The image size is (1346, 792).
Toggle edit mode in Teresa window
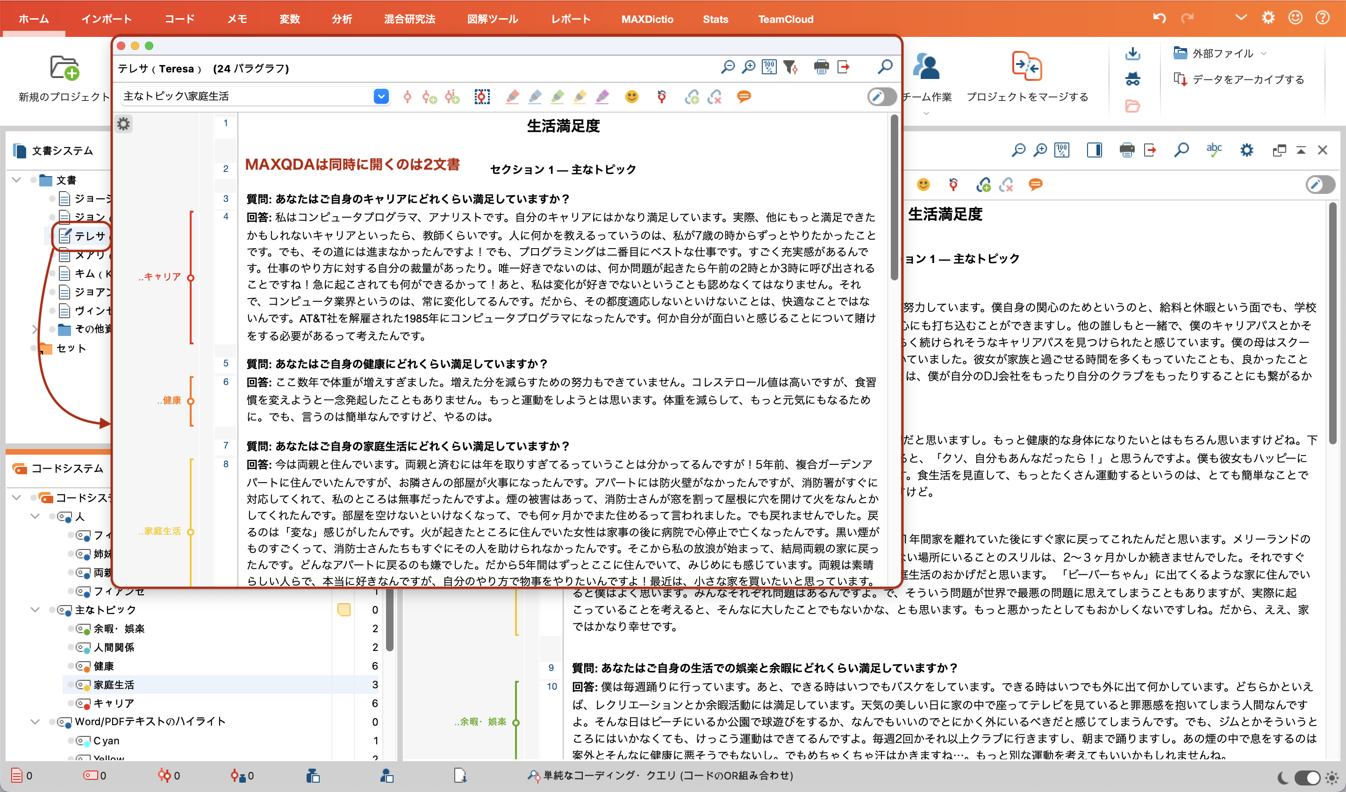point(882,97)
